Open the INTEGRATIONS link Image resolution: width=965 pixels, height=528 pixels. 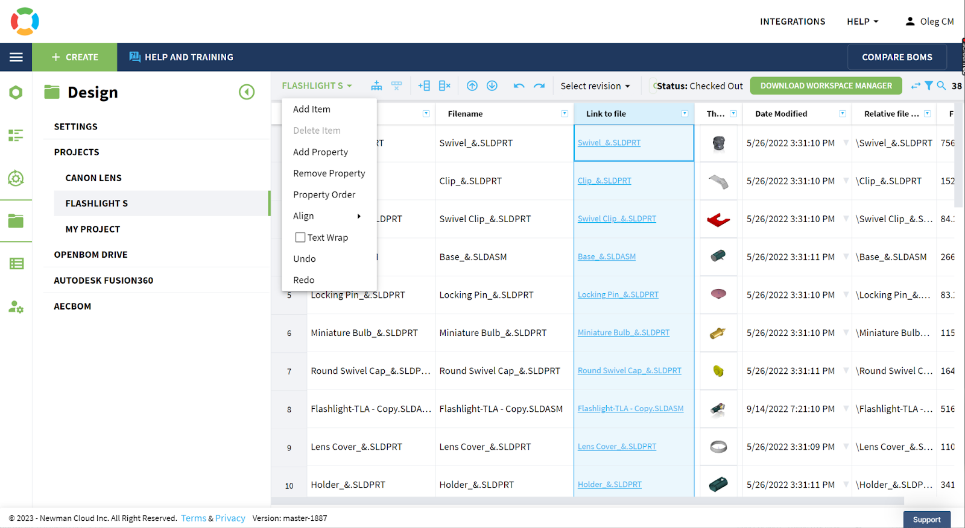[x=793, y=22]
